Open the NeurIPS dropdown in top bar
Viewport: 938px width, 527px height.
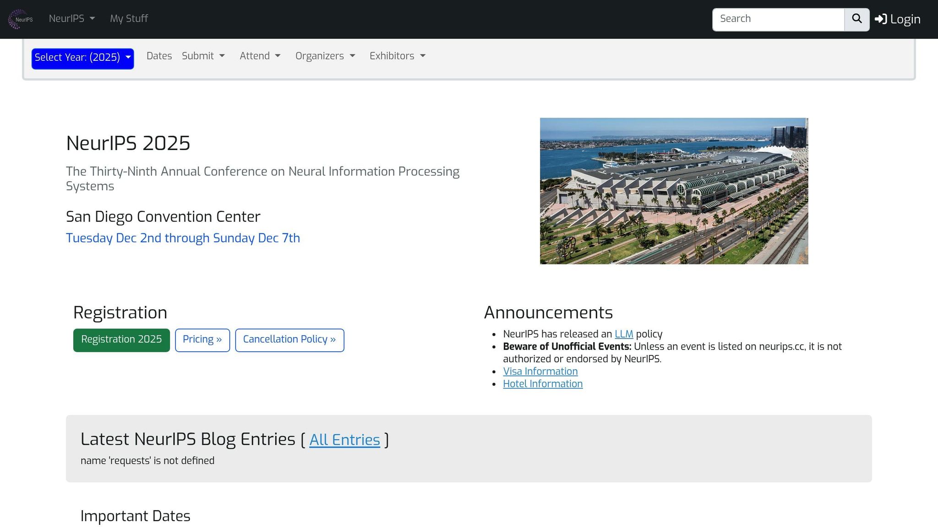pyautogui.click(x=72, y=19)
